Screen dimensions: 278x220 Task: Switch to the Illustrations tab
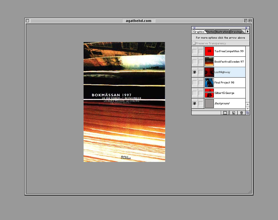(x=223, y=32)
